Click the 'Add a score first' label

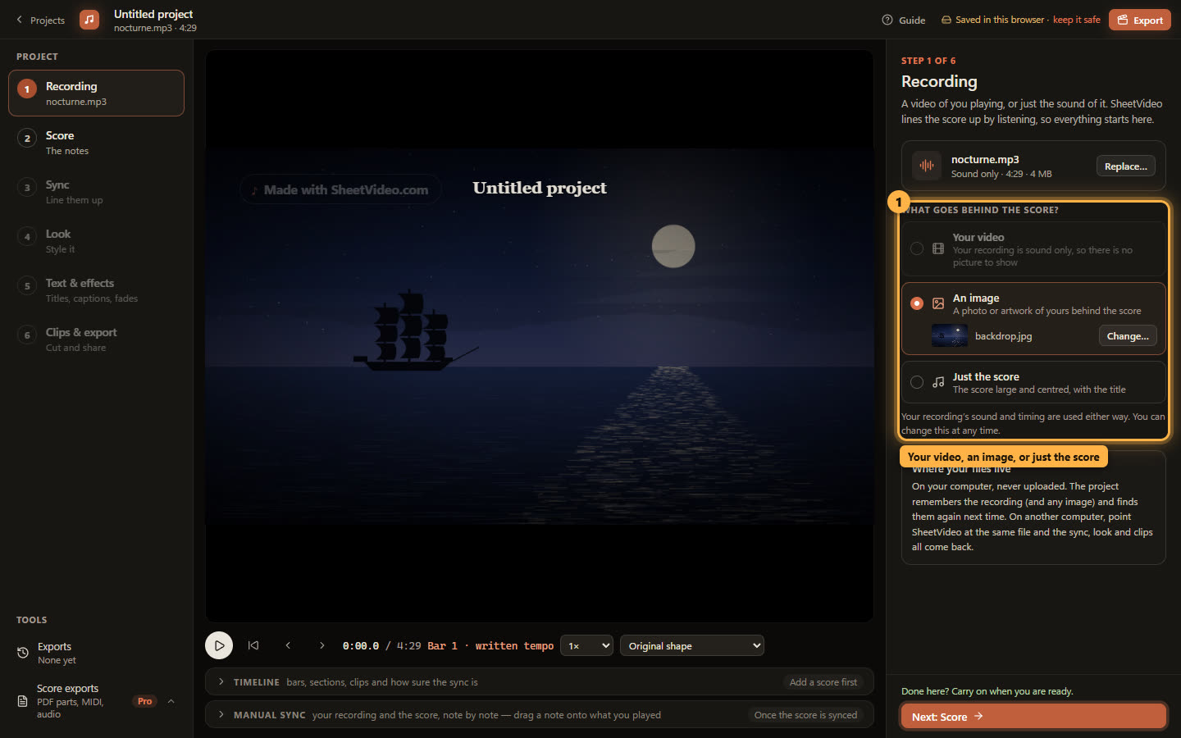[x=823, y=681]
